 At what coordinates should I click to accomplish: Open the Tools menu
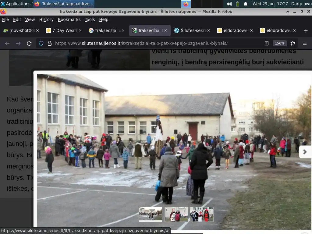(x=90, y=19)
